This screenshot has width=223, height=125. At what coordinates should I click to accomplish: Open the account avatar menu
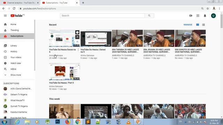tap(213, 16)
